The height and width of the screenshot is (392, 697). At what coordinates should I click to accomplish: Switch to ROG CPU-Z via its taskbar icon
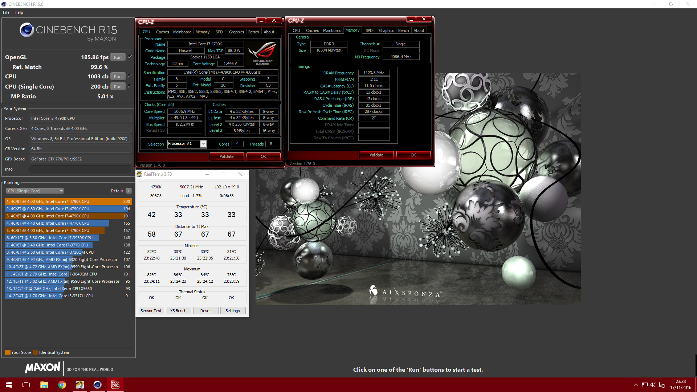tap(115, 385)
